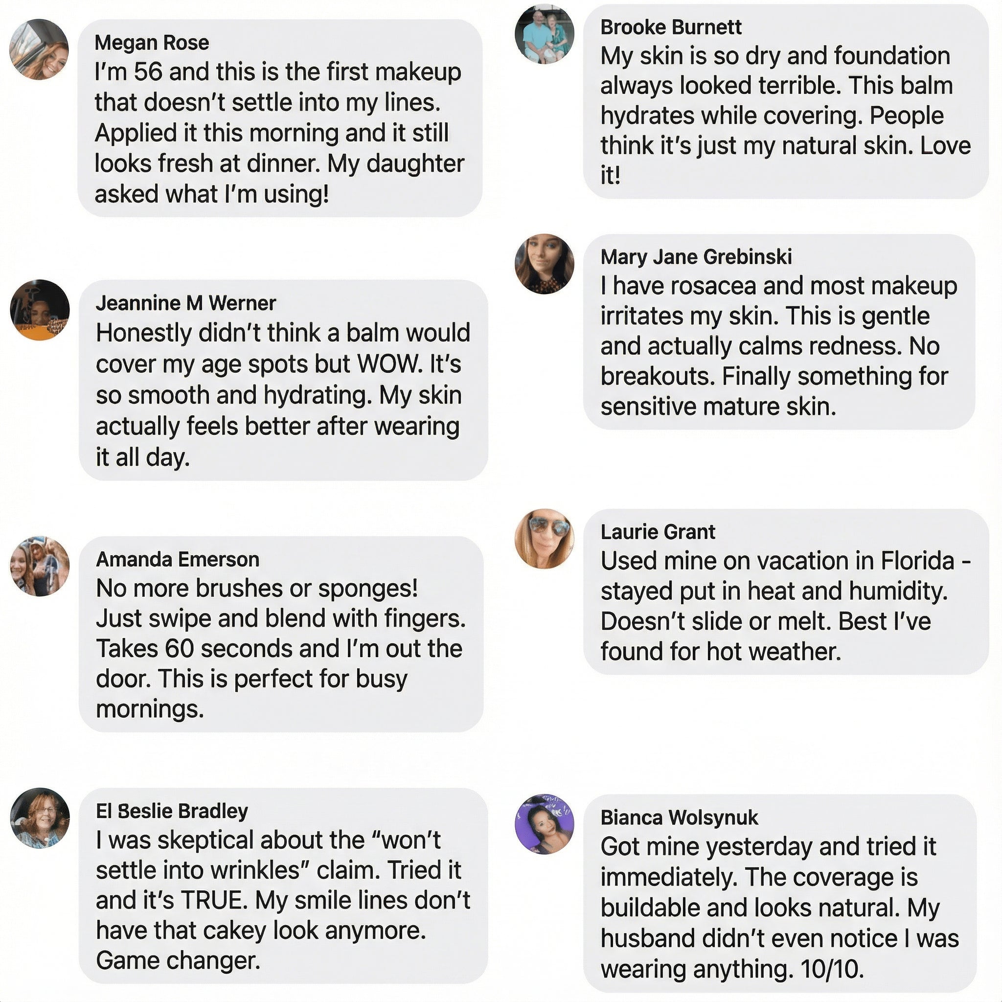Click Megan Rose's profile picture
This screenshot has height=1002, width=1002.
tap(40, 50)
